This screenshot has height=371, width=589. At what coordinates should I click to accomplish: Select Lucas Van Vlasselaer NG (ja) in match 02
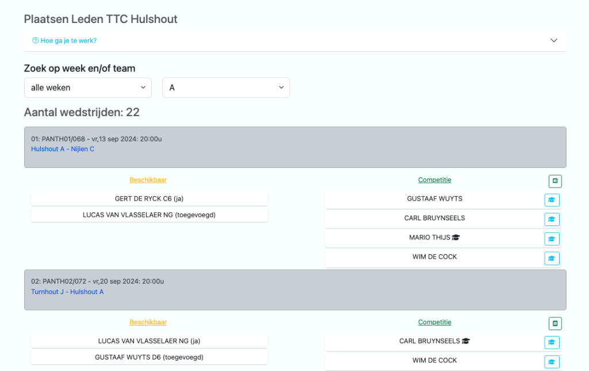pos(149,341)
